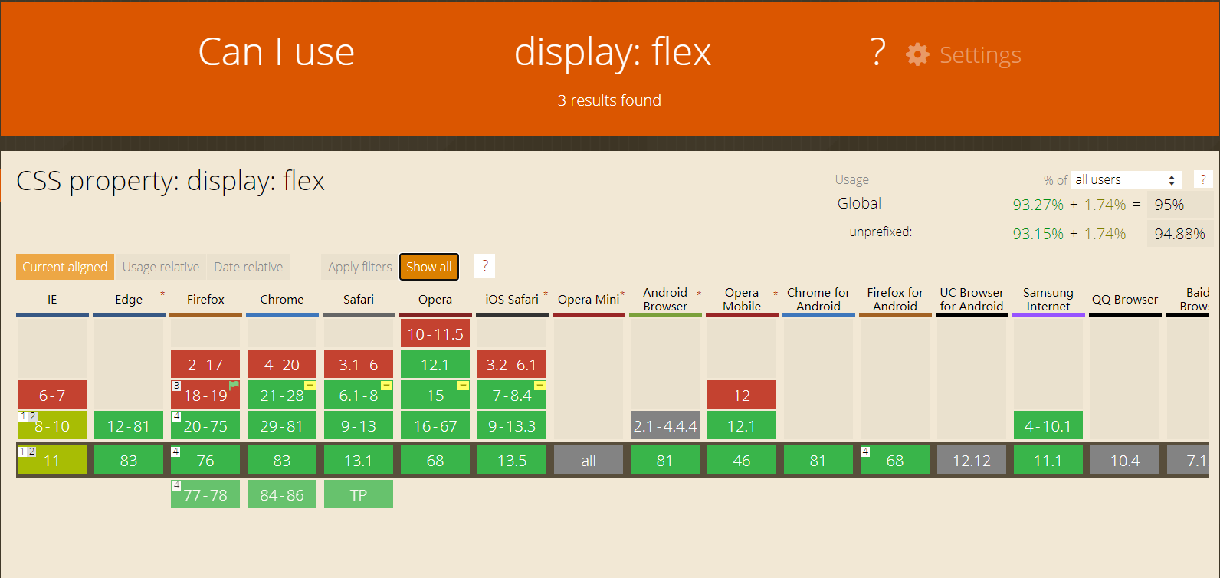Click the help question mark beside the usage dropdown
Image resolution: width=1220 pixels, height=578 pixels.
click(x=1203, y=179)
